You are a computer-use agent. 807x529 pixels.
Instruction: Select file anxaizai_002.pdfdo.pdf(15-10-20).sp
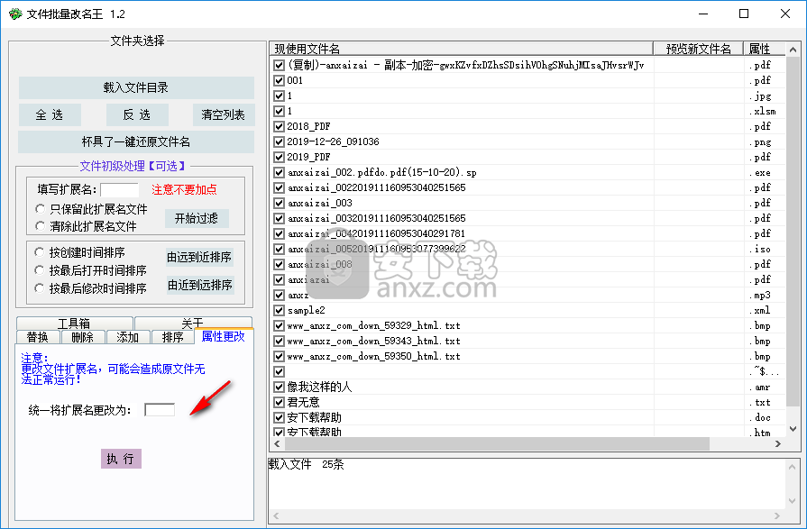(382, 172)
